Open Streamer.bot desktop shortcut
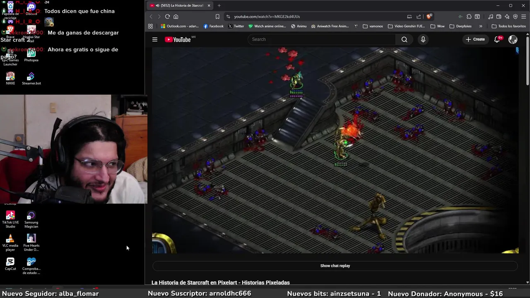Viewport: 530px width, 298px height. tap(31, 79)
